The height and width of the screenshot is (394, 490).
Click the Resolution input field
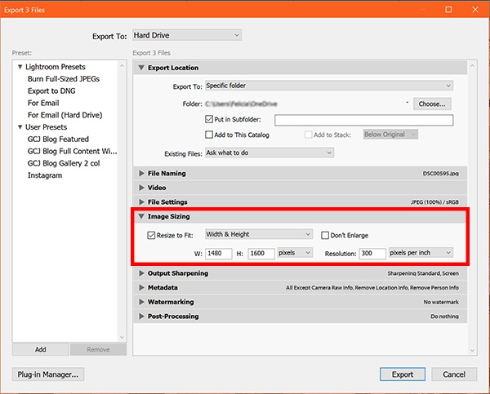372,253
